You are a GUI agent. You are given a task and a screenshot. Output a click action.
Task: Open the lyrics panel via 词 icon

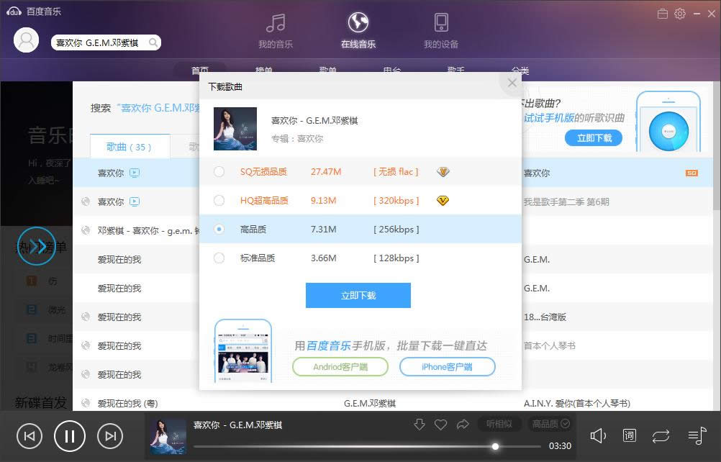[629, 435]
